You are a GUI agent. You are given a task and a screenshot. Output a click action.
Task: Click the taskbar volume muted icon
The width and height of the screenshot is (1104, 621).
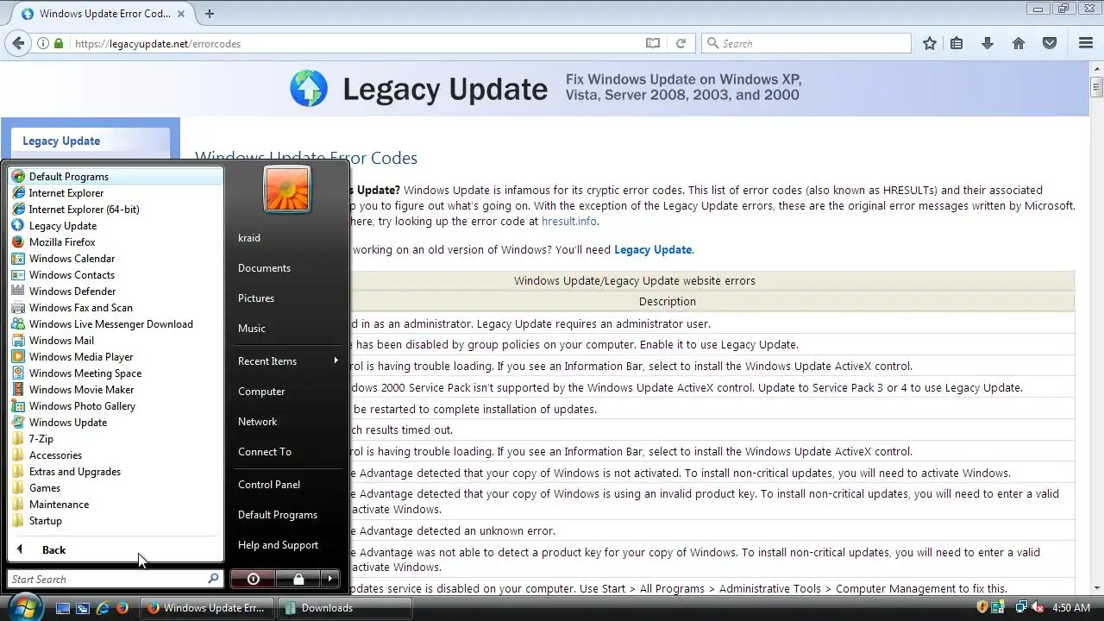pyautogui.click(x=1038, y=607)
